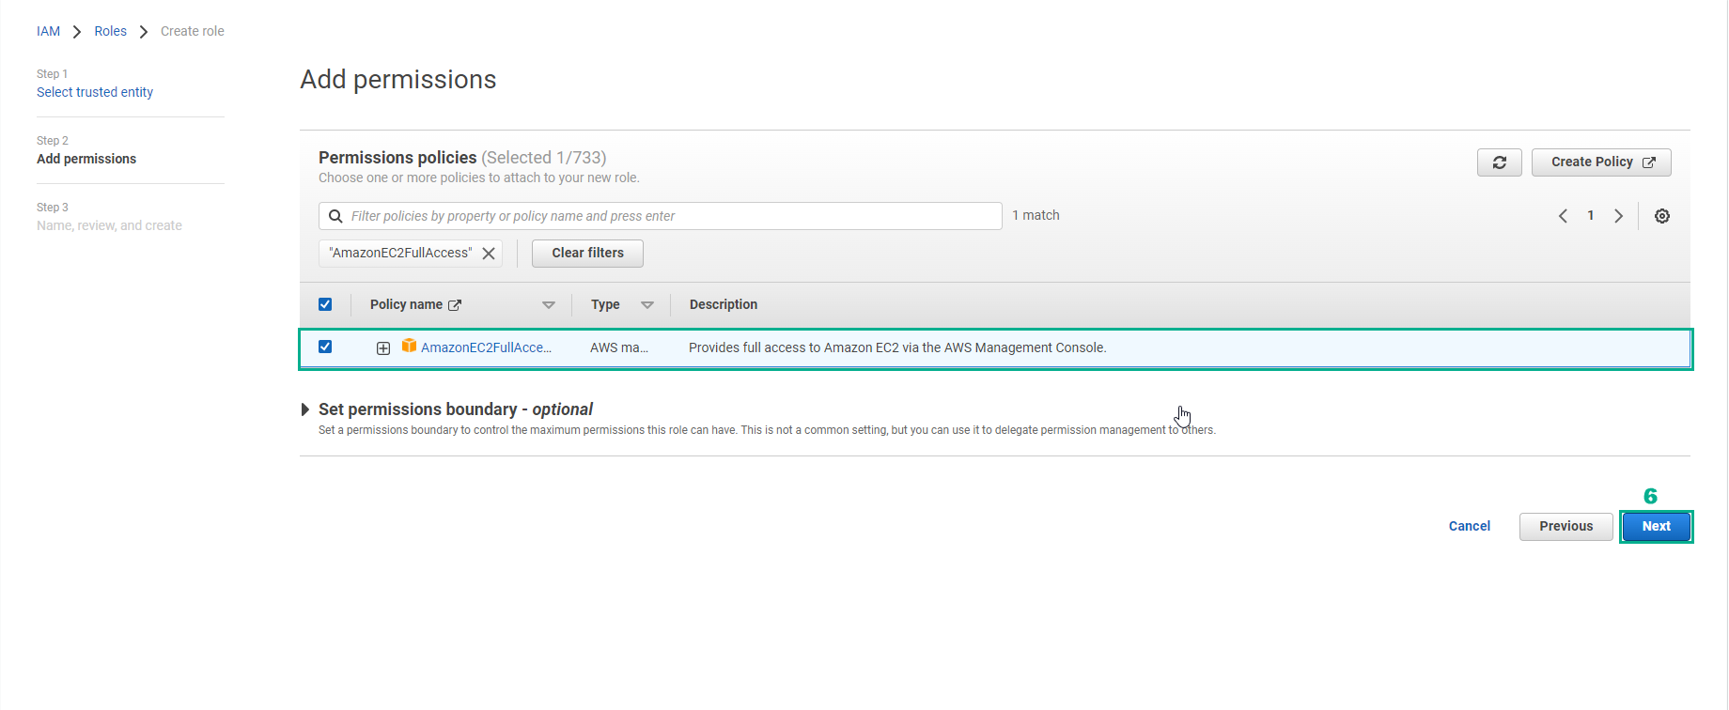Open the Type column sort dropdown
Viewport: 1729px width, 710px height.
point(647,305)
